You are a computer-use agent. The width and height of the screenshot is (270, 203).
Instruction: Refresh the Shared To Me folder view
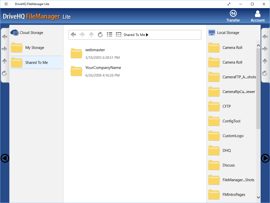point(100,35)
